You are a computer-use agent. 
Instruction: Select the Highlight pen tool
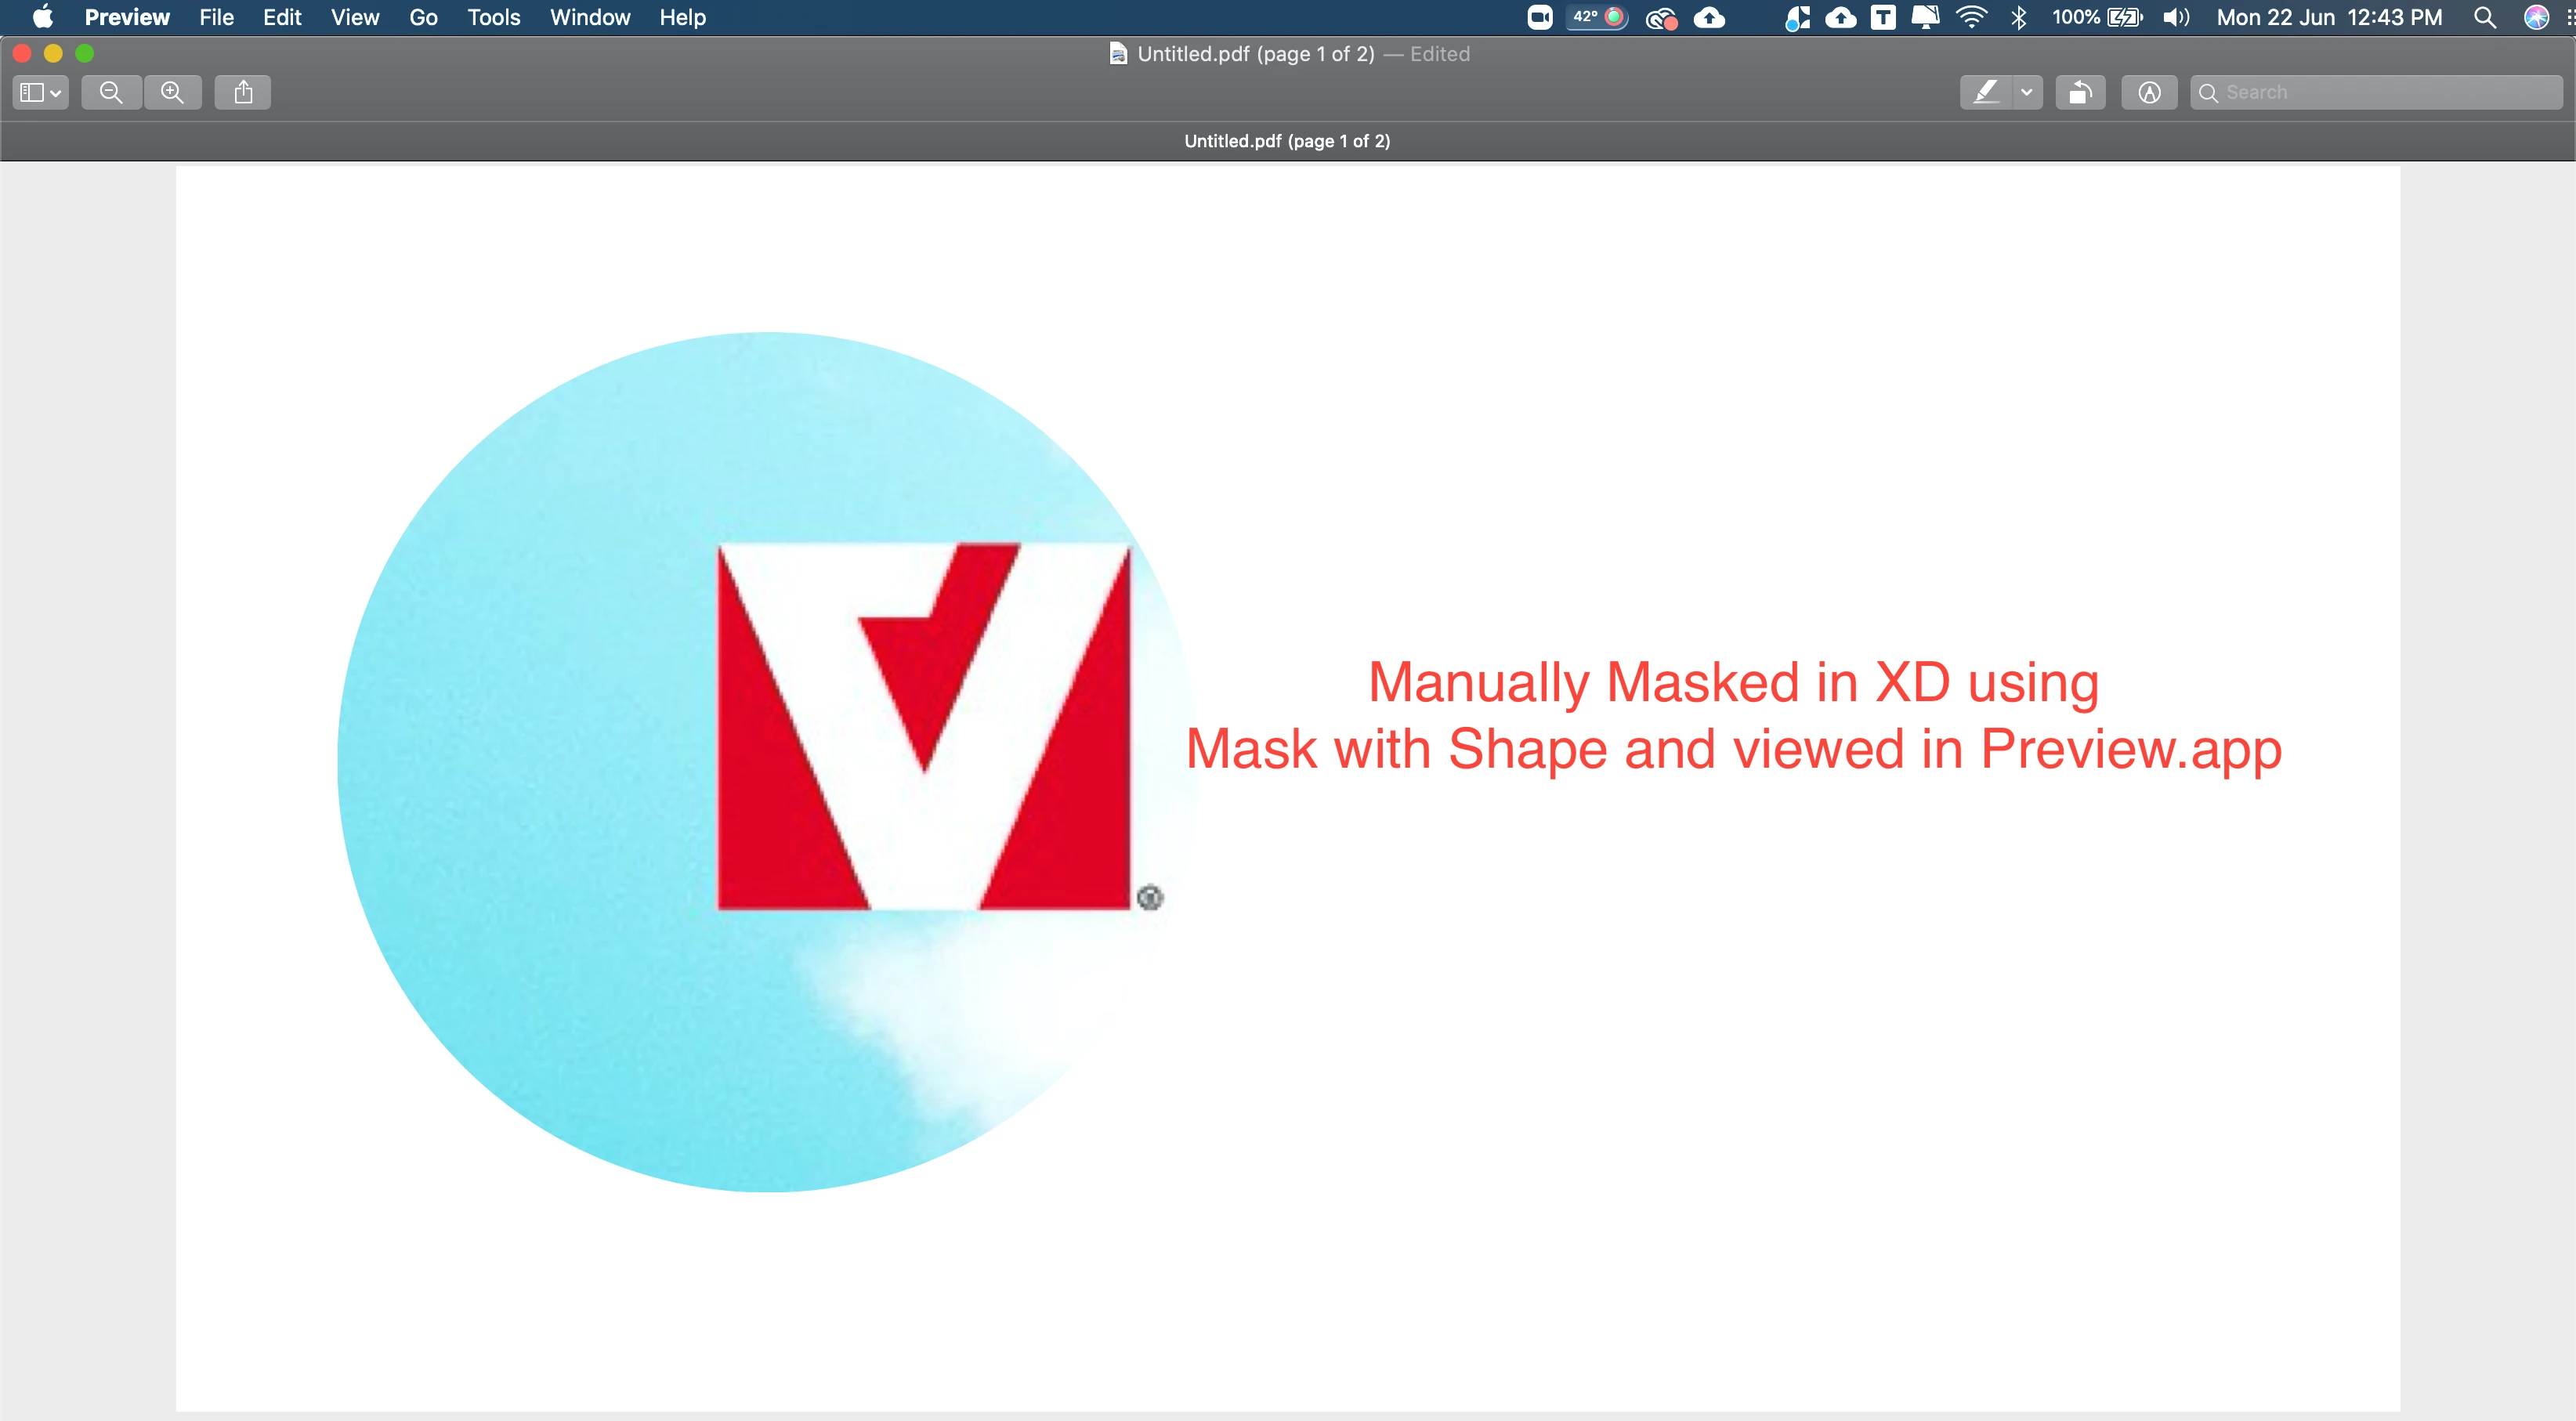click(x=1985, y=93)
